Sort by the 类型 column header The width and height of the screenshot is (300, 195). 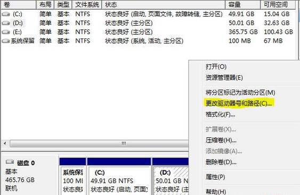[63, 5]
